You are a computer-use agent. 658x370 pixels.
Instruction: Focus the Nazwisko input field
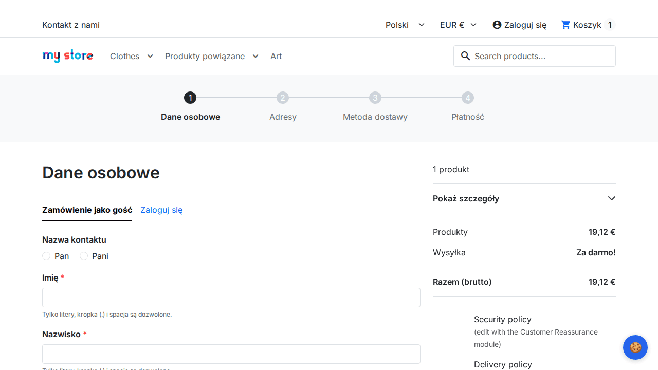231,354
